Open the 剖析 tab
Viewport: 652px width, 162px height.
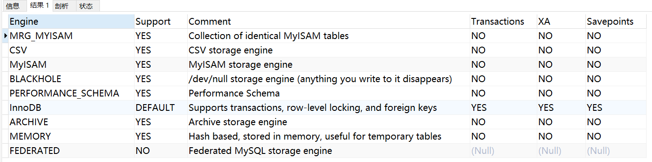click(x=62, y=6)
